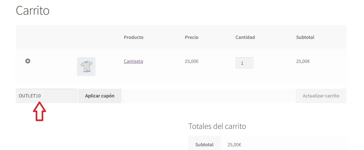Click the 25,00€ price under Precio

tap(191, 61)
